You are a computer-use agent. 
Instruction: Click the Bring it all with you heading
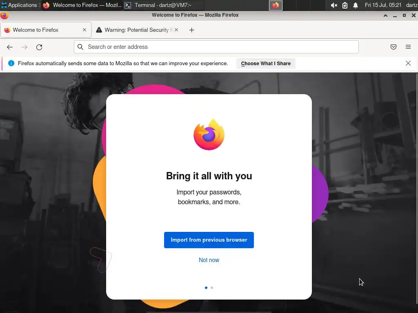209,176
